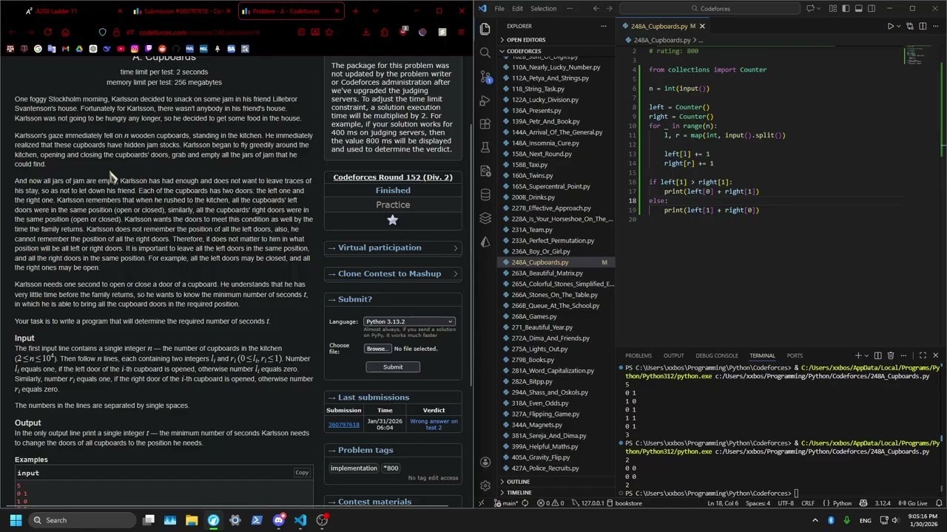
Task: Open the Testing flask icon in activity bar
Action: [485, 147]
